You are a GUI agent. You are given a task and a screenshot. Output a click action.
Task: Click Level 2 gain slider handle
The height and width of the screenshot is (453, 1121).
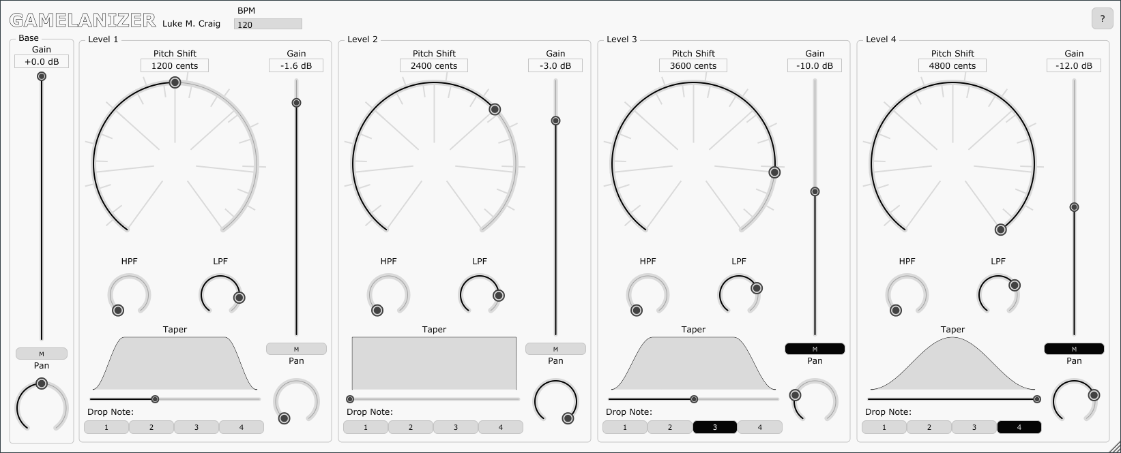(x=555, y=121)
